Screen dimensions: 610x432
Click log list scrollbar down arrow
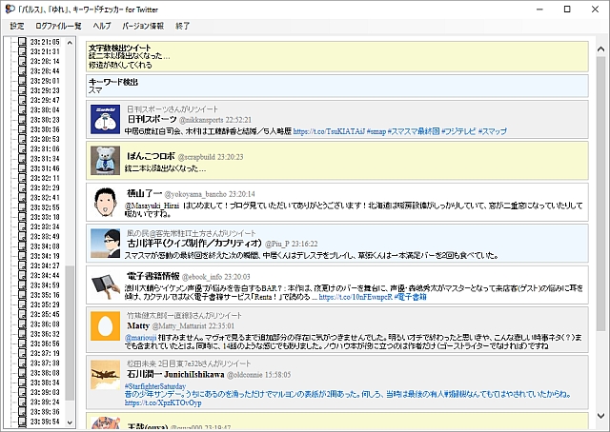coord(70,422)
